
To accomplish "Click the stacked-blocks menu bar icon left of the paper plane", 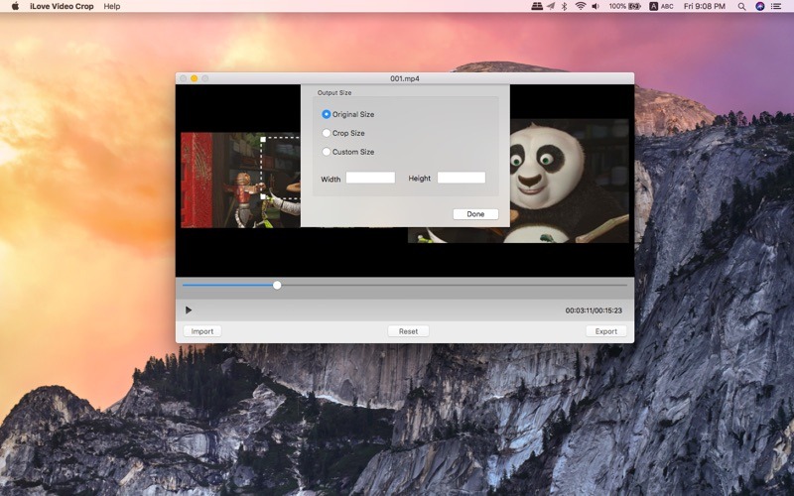I will point(537,6).
